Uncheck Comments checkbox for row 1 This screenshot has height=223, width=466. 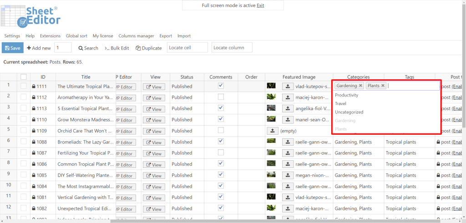pos(221,86)
